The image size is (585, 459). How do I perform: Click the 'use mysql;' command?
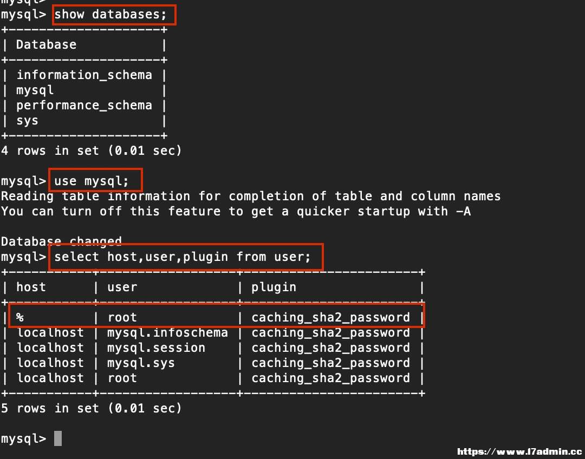point(92,181)
